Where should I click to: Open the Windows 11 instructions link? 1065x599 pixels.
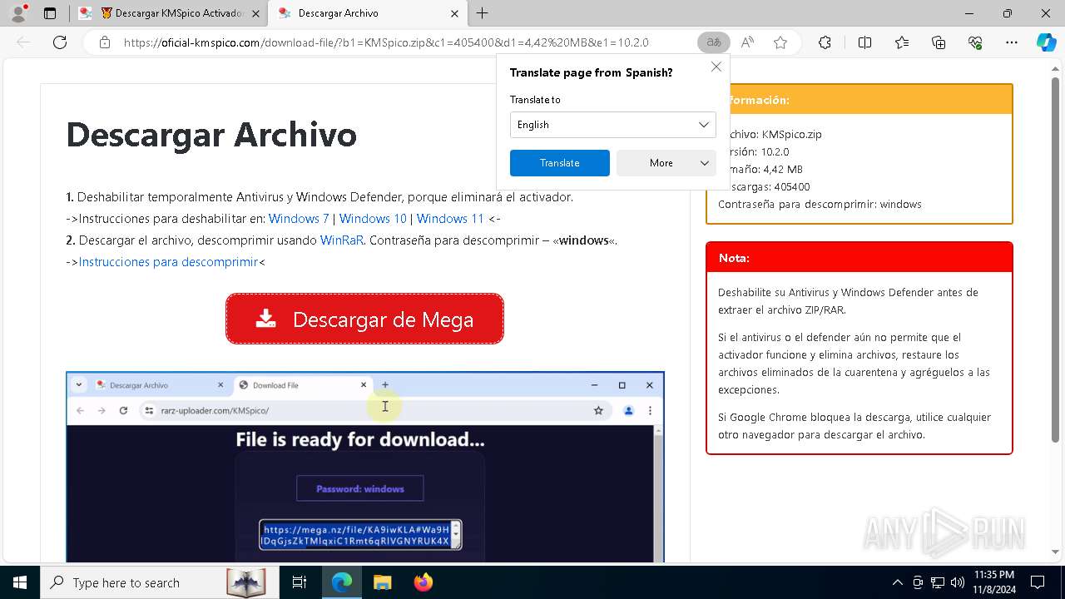(450, 219)
